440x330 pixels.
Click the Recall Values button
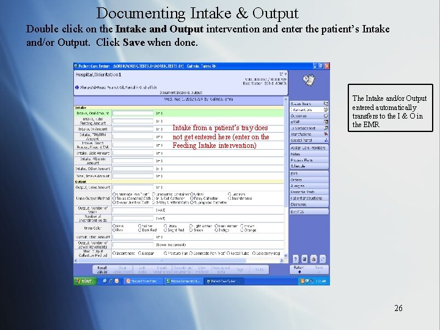coord(102,269)
